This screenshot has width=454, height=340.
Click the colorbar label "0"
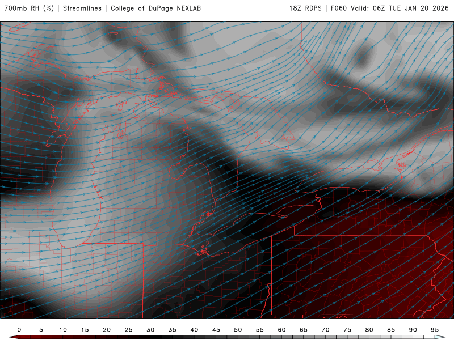(x=19, y=330)
